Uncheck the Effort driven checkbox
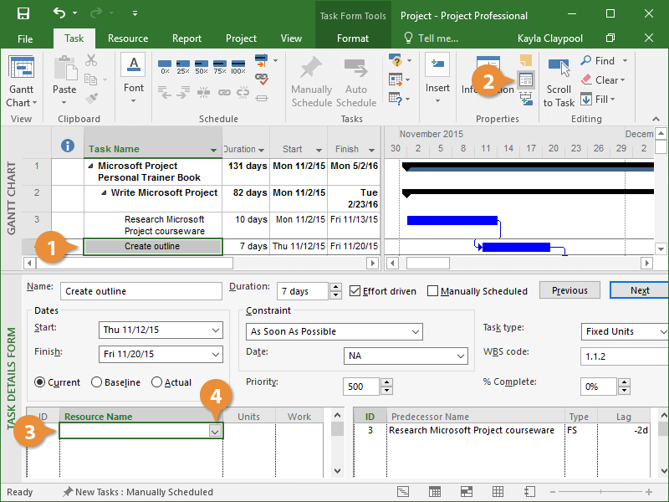 tap(355, 291)
